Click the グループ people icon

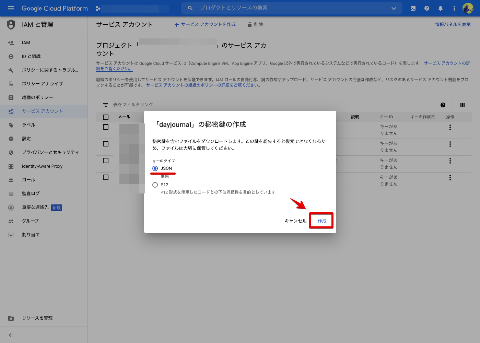(11, 221)
